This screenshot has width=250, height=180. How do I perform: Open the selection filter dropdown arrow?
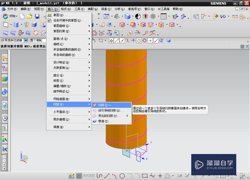point(26,40)
